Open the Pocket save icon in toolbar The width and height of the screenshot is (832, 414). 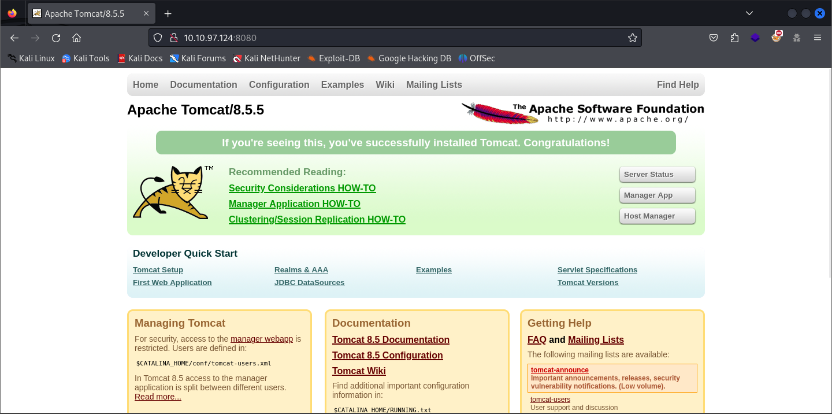coord(714,38)
